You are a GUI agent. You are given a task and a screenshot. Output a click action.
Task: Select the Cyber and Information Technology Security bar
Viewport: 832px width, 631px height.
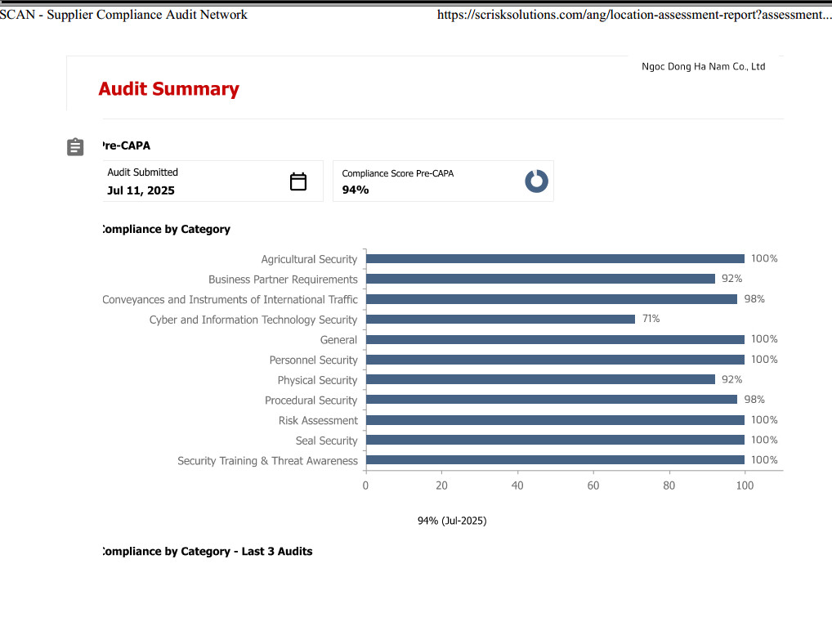(x=499, y=319)
